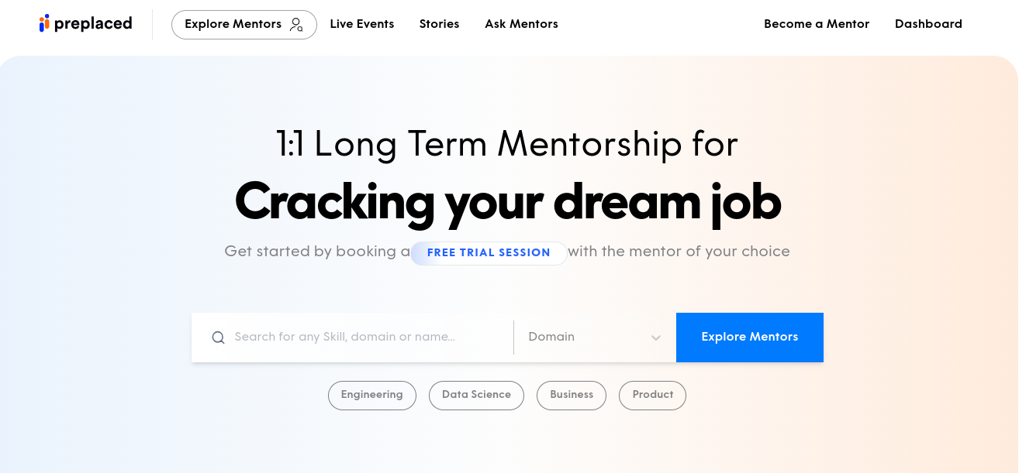
Task: Open the Explore Mentors pill in the top navigation
Action: coord(244,25)
